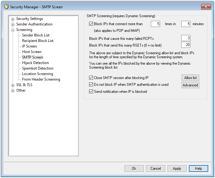Open From Header Screening page
Screen dimensions: 215x178
pyautogui.click(x=41, y=79)
